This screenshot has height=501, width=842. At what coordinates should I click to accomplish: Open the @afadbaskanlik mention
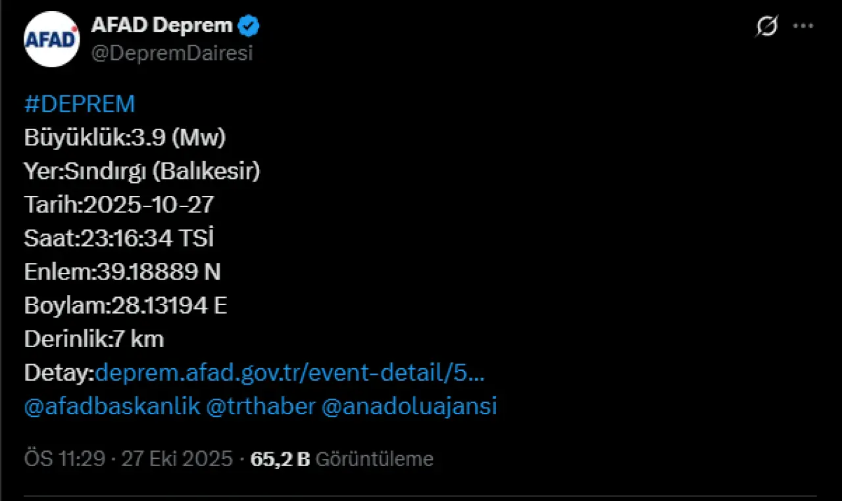[112, 406]
